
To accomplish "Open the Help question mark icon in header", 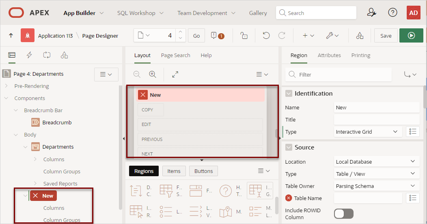I will (392, 13).
